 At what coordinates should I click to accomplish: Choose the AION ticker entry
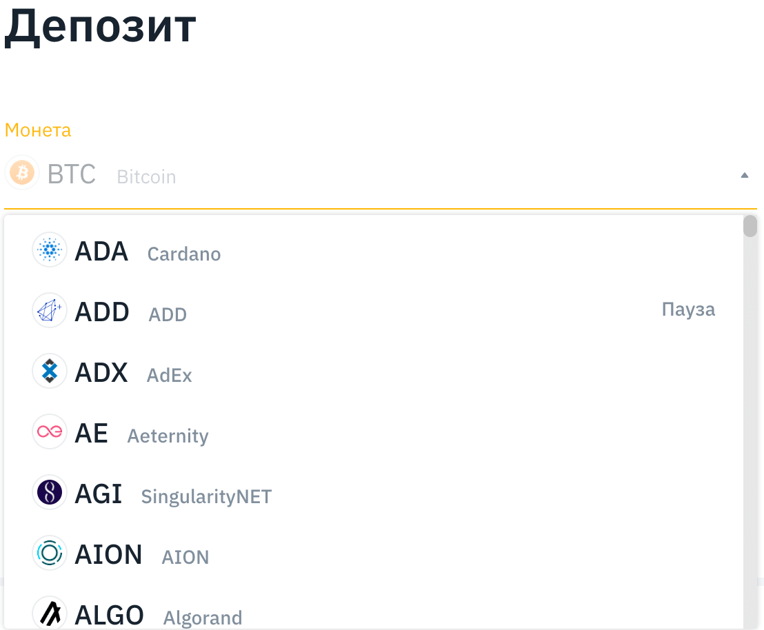(108, 555)
